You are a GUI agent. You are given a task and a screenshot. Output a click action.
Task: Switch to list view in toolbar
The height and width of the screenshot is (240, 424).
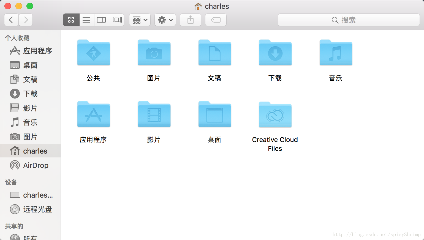tap(86, 20)
